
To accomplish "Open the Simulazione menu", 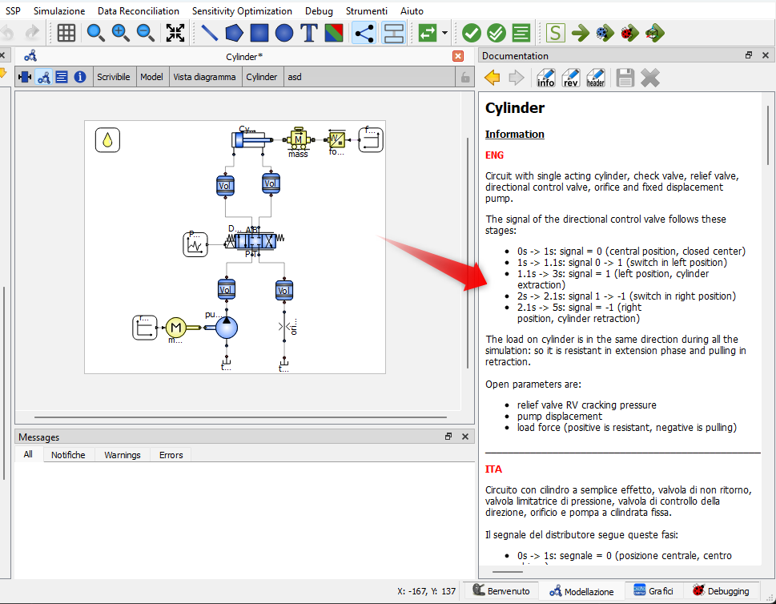I will (x=59, y=11).
